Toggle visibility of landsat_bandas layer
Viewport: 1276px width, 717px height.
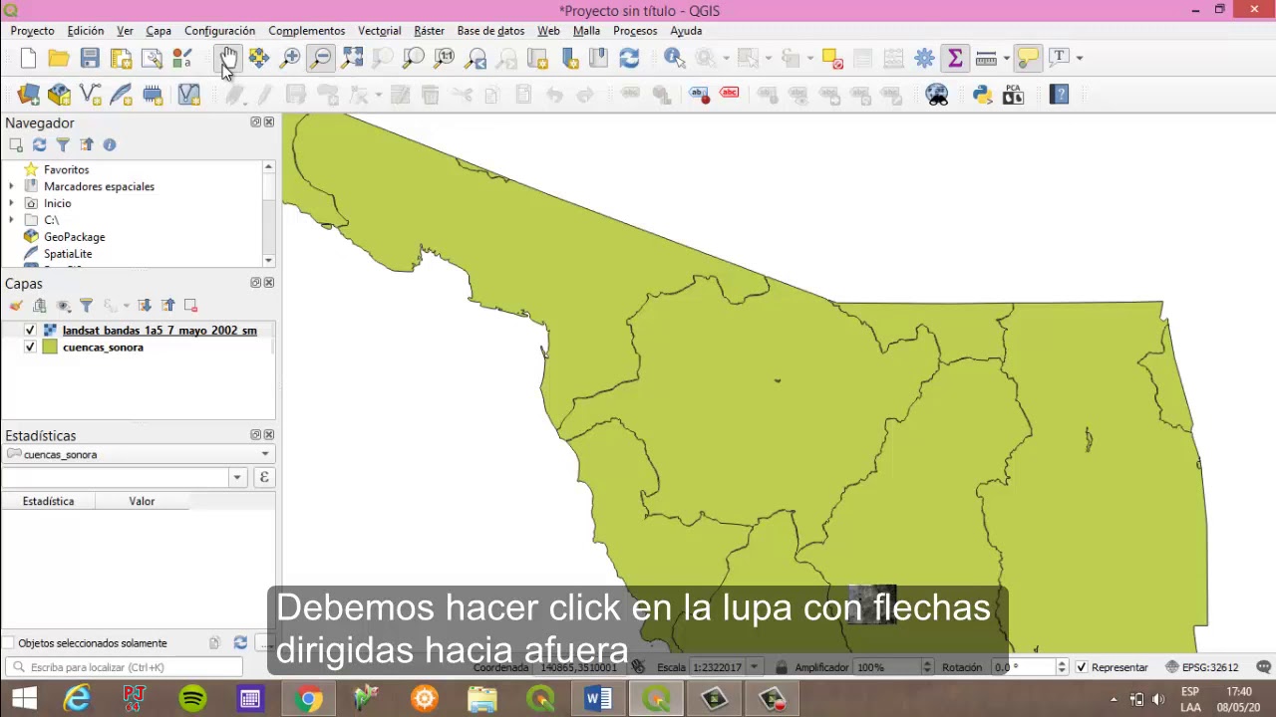(30, 331)
